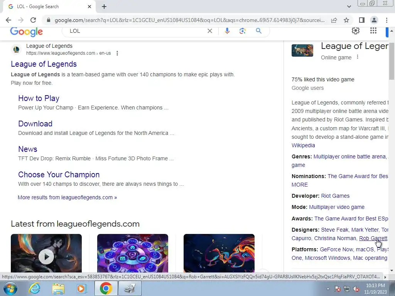Open result options next to leagueoflegends.com URL
Image resolution: width=395 pixels, height=296 pixels.
tap(117, 53)
